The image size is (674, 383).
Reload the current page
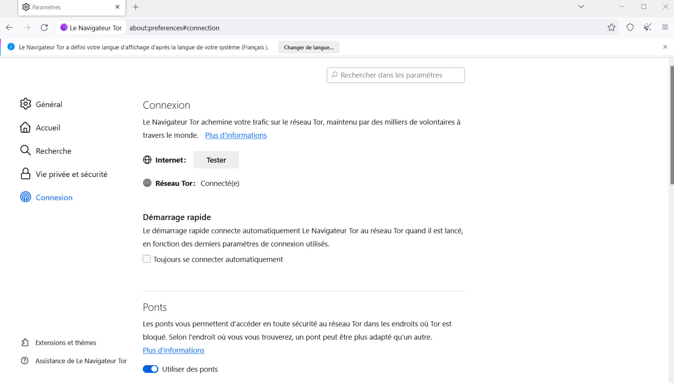(x=44, y=28)
